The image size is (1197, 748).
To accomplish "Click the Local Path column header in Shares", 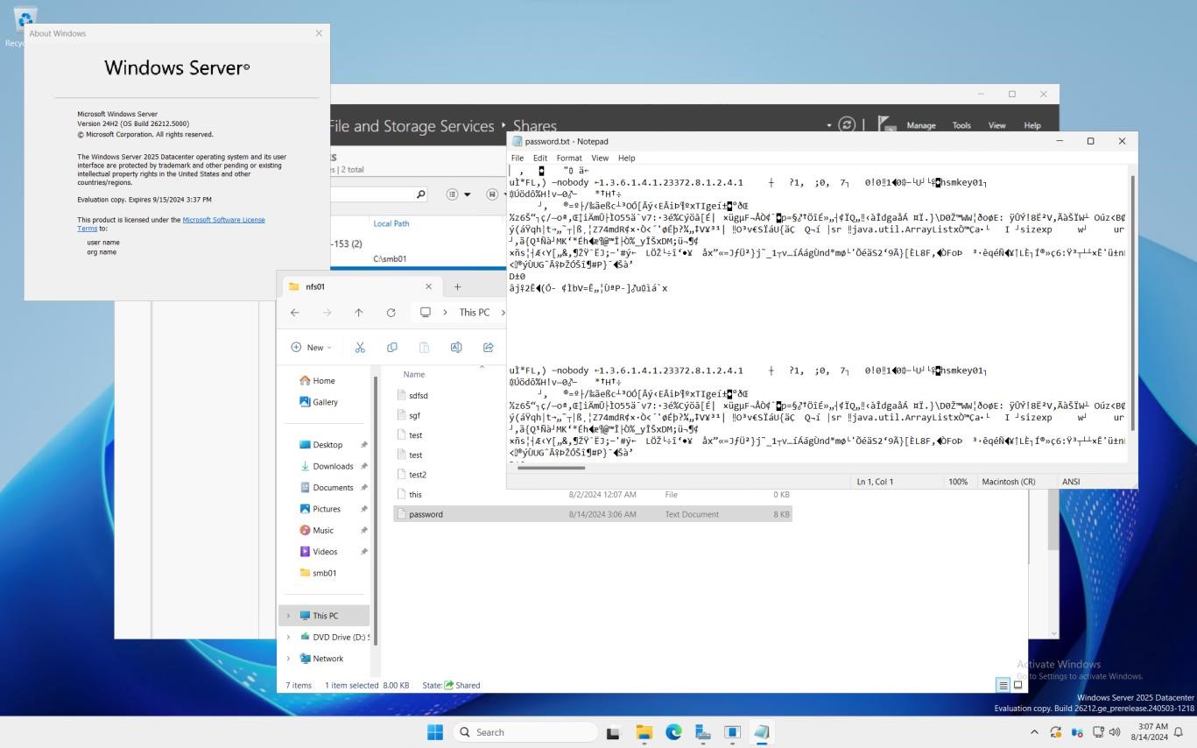I will 391,223.
